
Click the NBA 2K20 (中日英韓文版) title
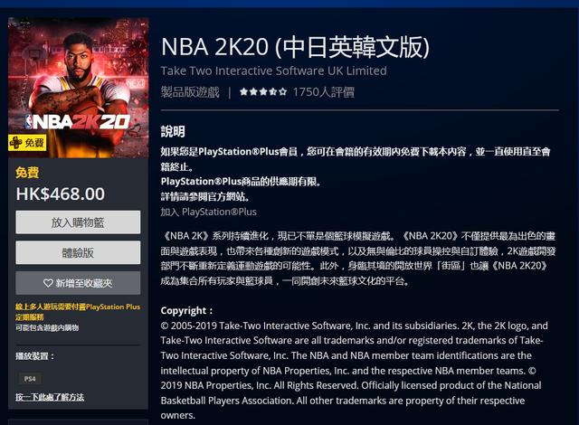pos(296,47)
